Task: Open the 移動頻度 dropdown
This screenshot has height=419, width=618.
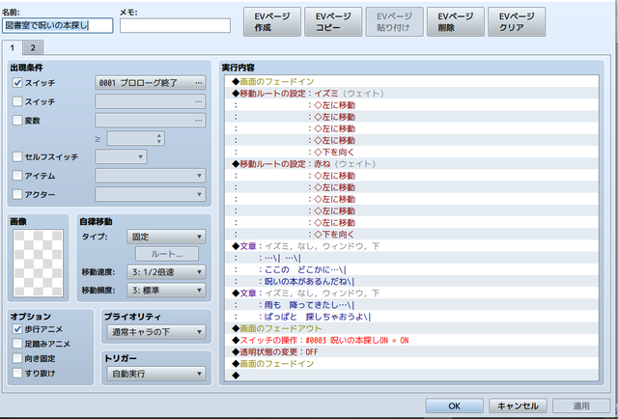Action: point(166,291)
